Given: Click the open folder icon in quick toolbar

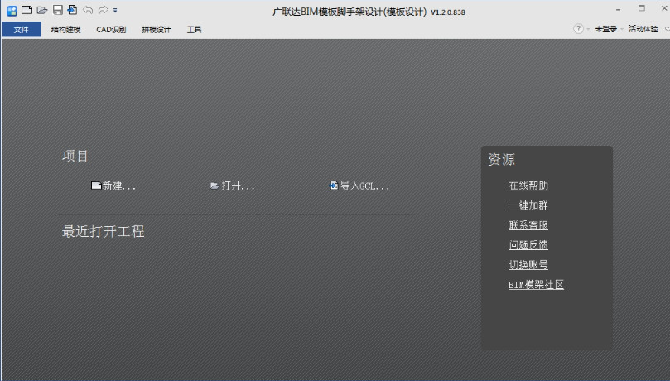Looking at the screenshot, I should click(x=42, y=10).
